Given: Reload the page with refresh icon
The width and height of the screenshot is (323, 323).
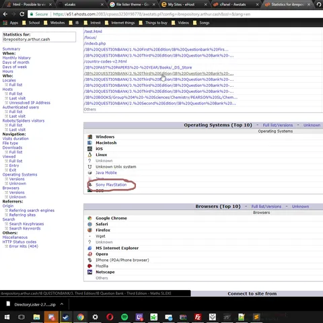Looking at the screenshot, I should coord(22,14).
